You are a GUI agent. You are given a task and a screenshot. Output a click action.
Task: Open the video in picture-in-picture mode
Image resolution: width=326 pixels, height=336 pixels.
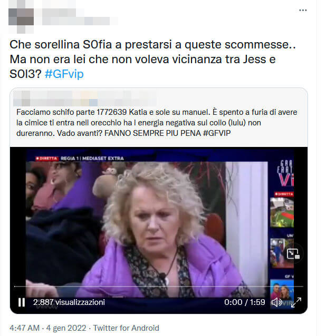[x=293, y=254]
